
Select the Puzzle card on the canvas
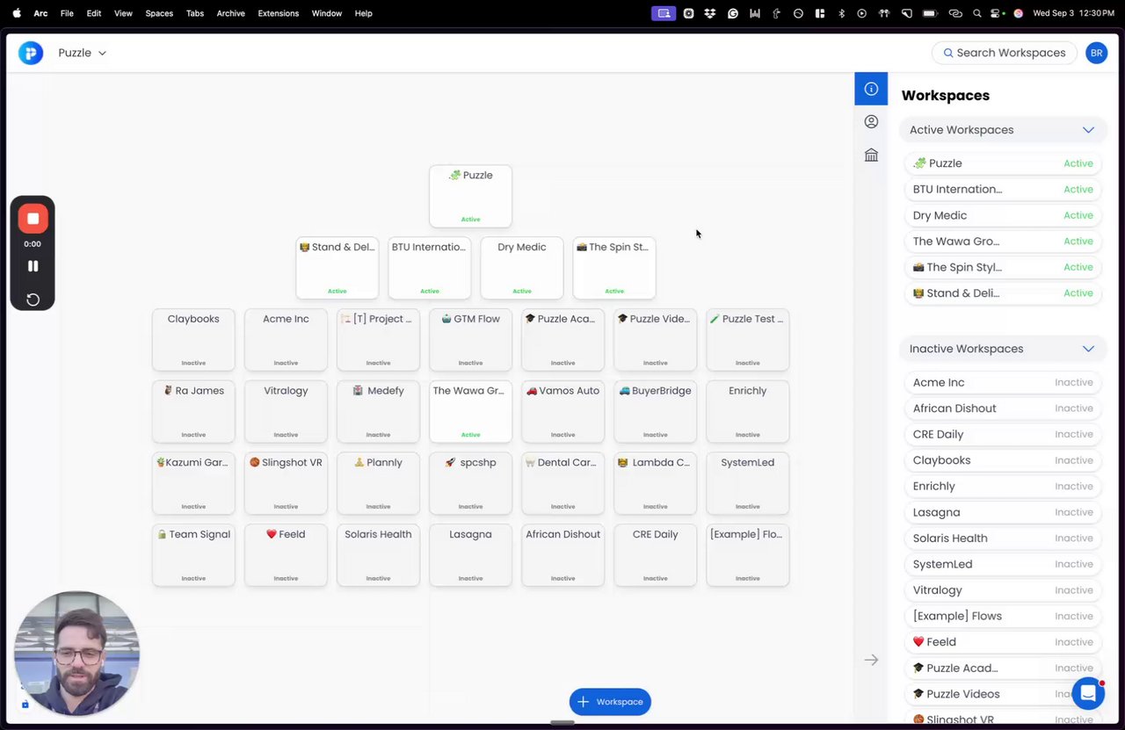[x=470, y=196]
